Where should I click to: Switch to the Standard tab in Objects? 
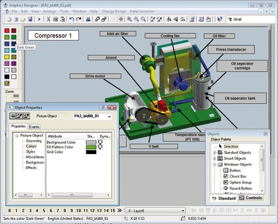pos(224,198)
